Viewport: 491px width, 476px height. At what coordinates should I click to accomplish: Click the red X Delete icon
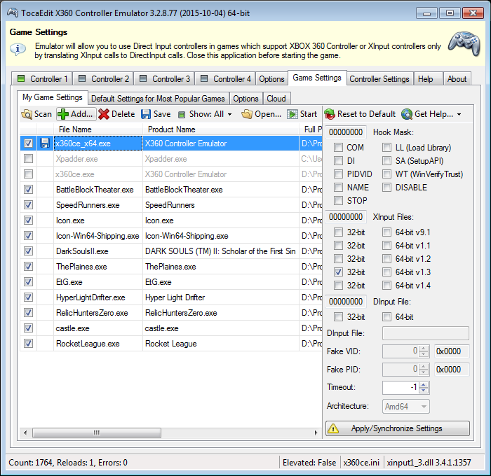coord(104,114)
